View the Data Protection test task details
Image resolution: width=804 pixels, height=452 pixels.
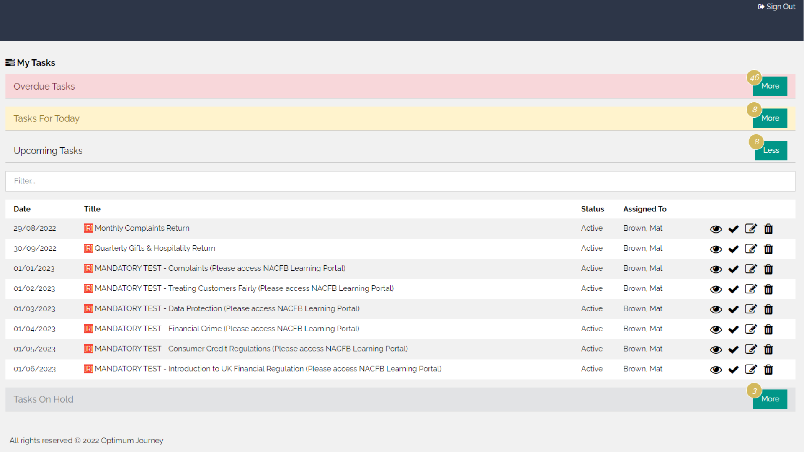click(x=716, y=309)
